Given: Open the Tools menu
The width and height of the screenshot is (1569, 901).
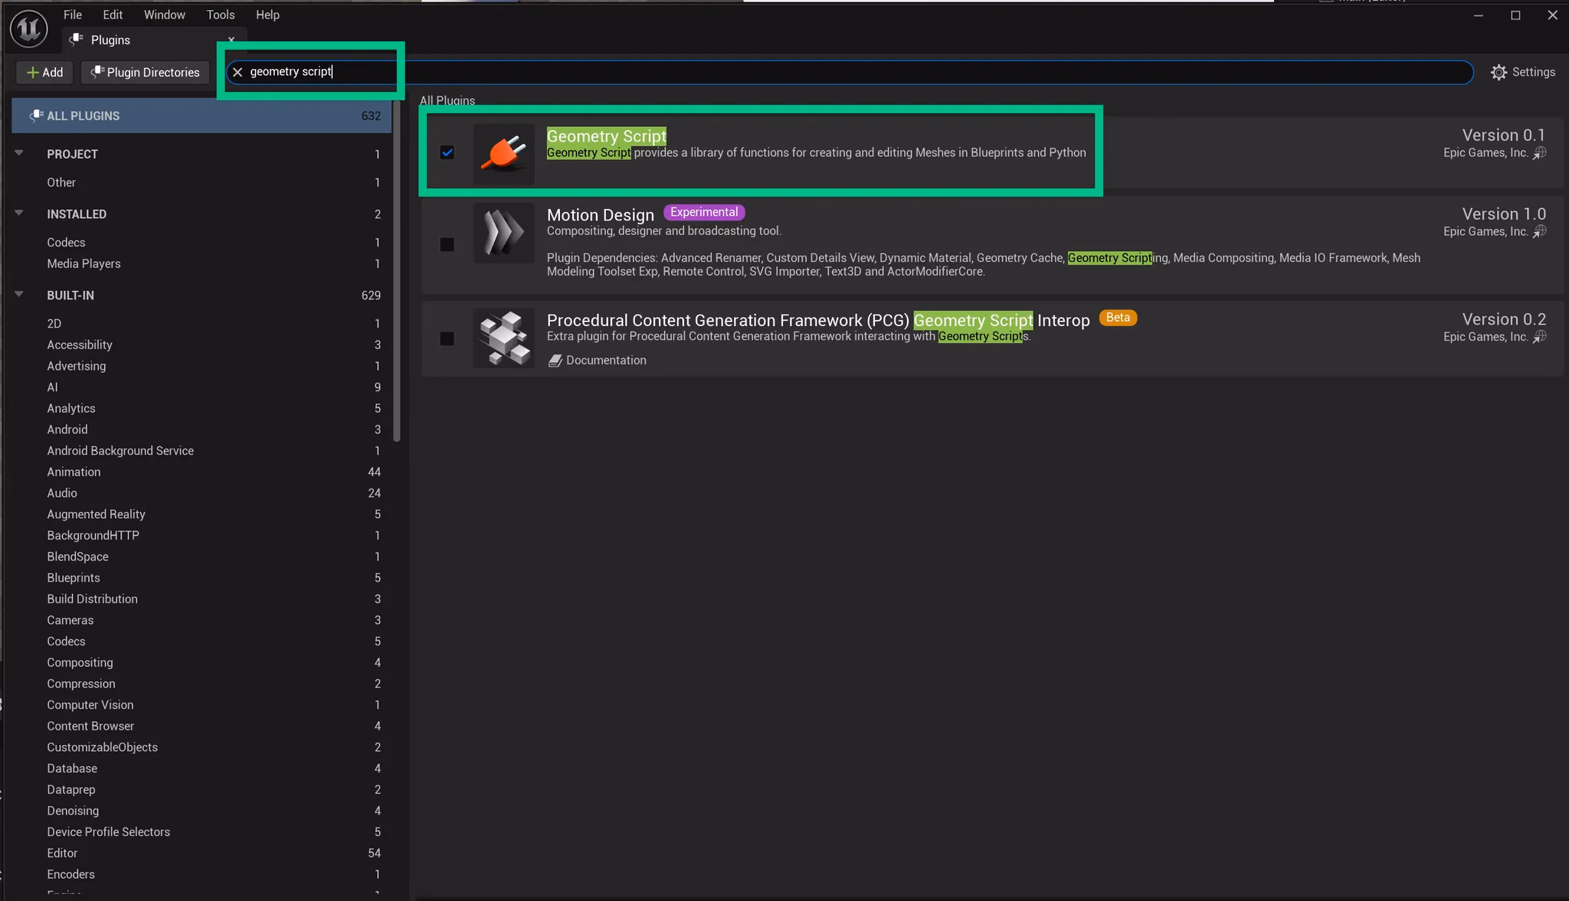Looking at the screenshot, I should click(221, 15).
